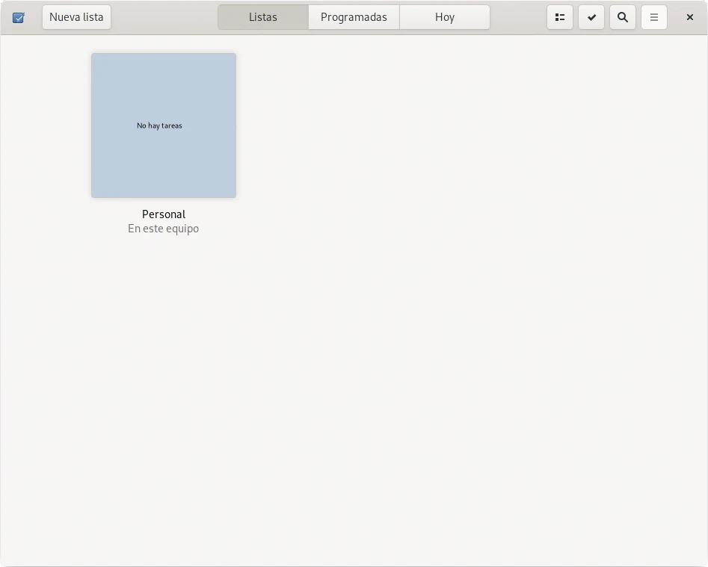Open the Programadas tab
The image size is (708, 567).
(x=354, y=17)
